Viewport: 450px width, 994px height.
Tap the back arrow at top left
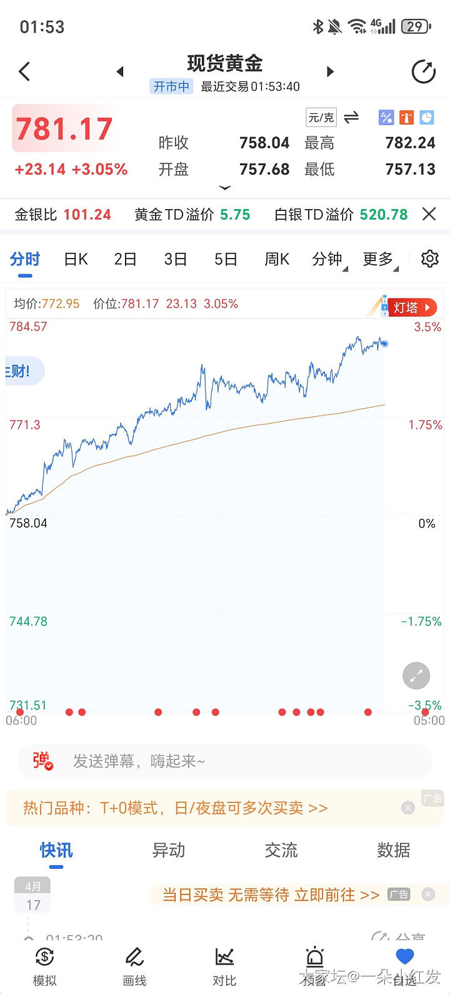25,71
